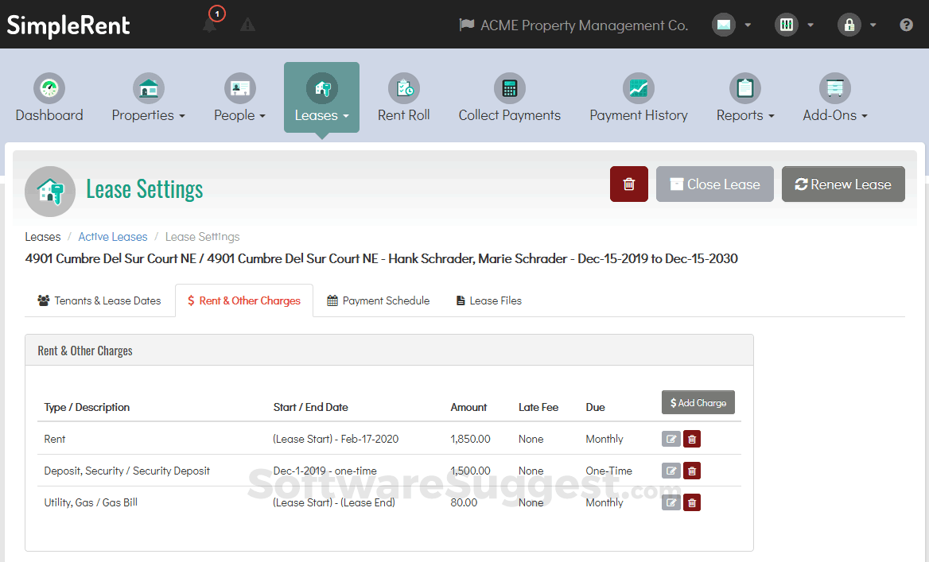The image size is (929, 562).
Task: Click the settings sliders icon
Action: pos(786,25)
